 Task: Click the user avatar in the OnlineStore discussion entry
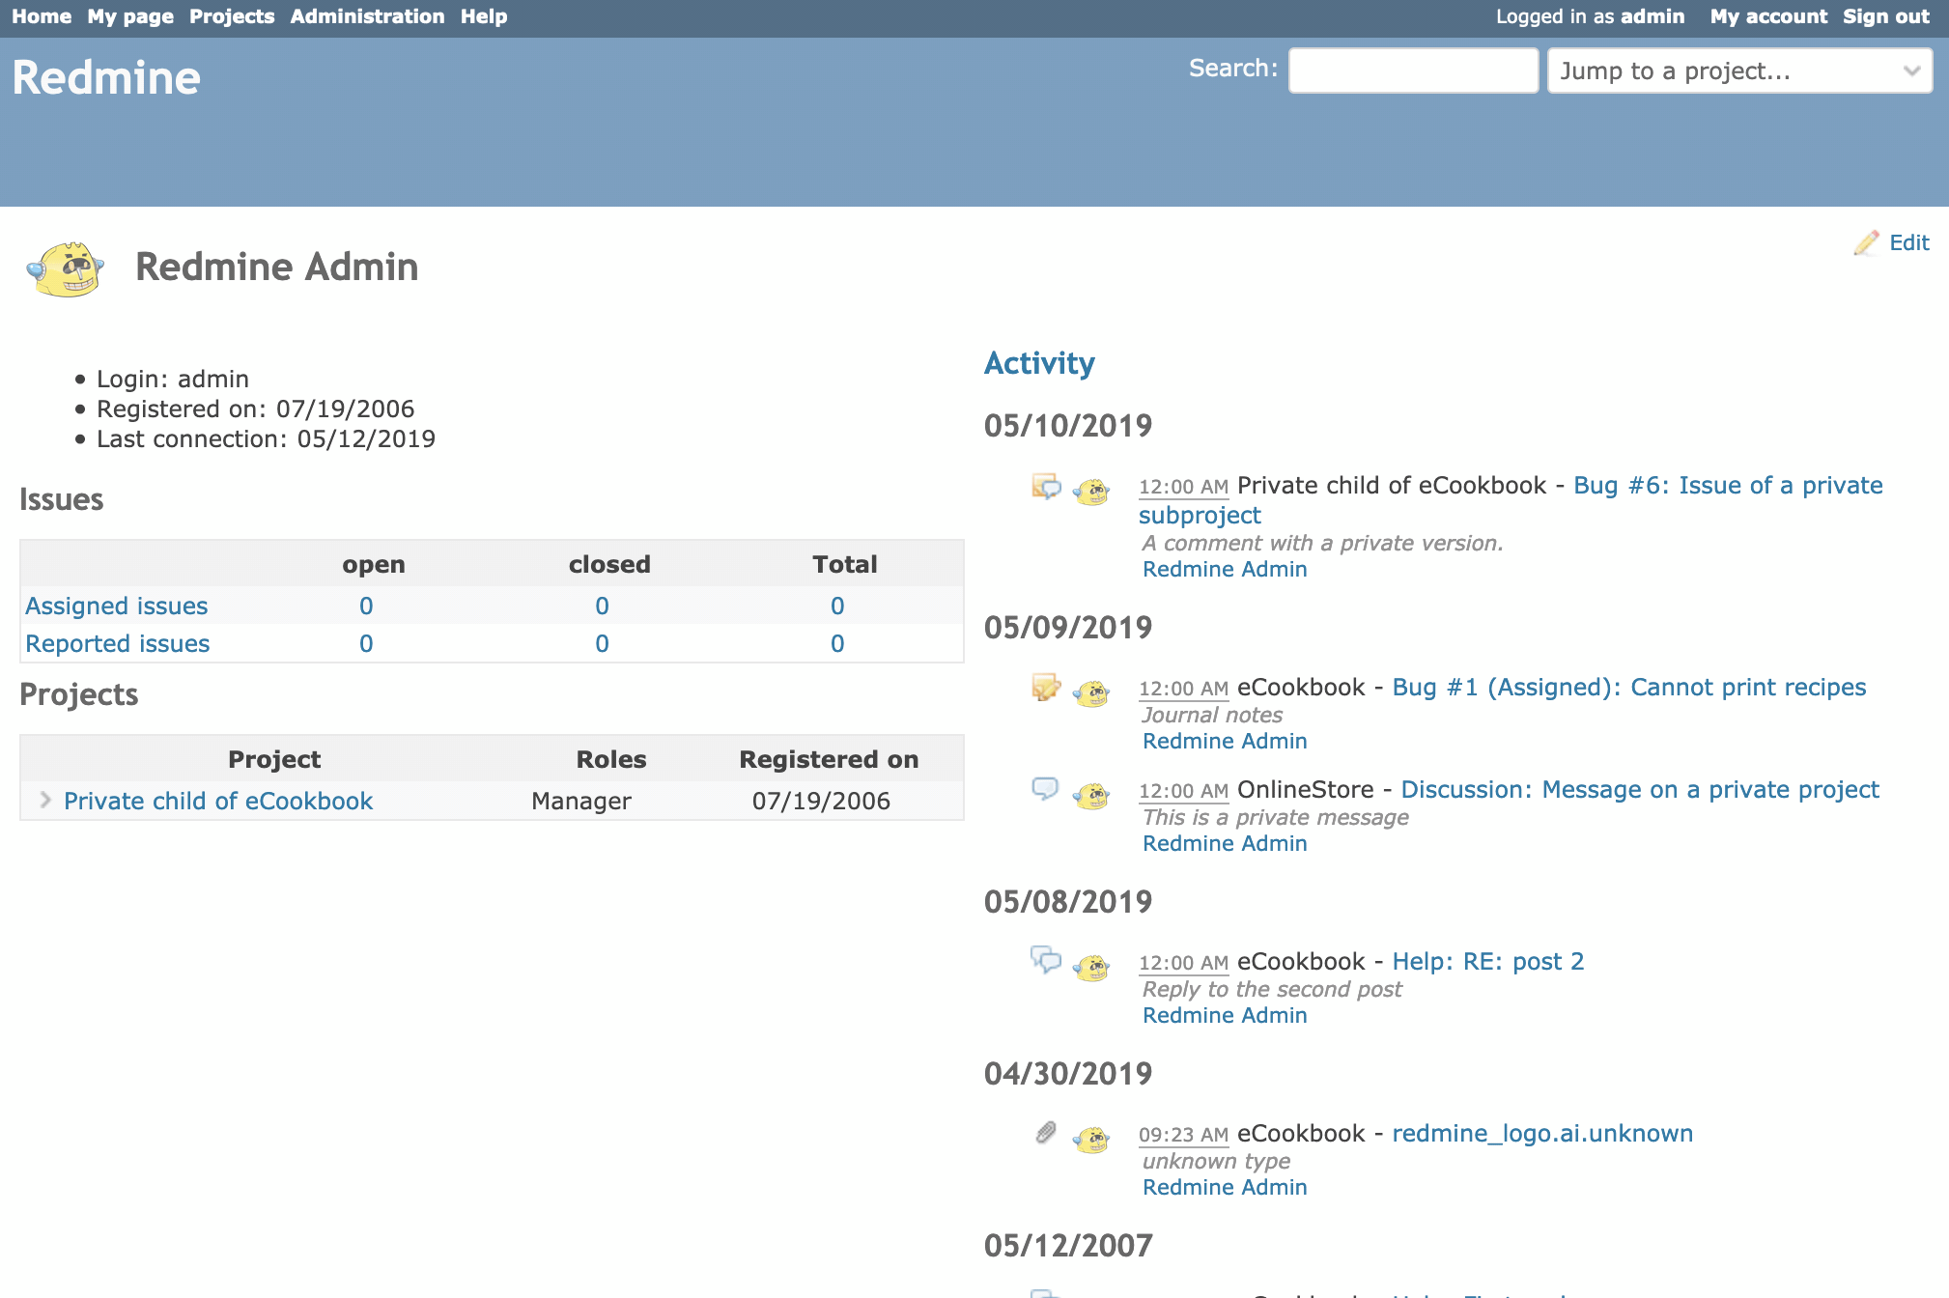[1092, 796]
